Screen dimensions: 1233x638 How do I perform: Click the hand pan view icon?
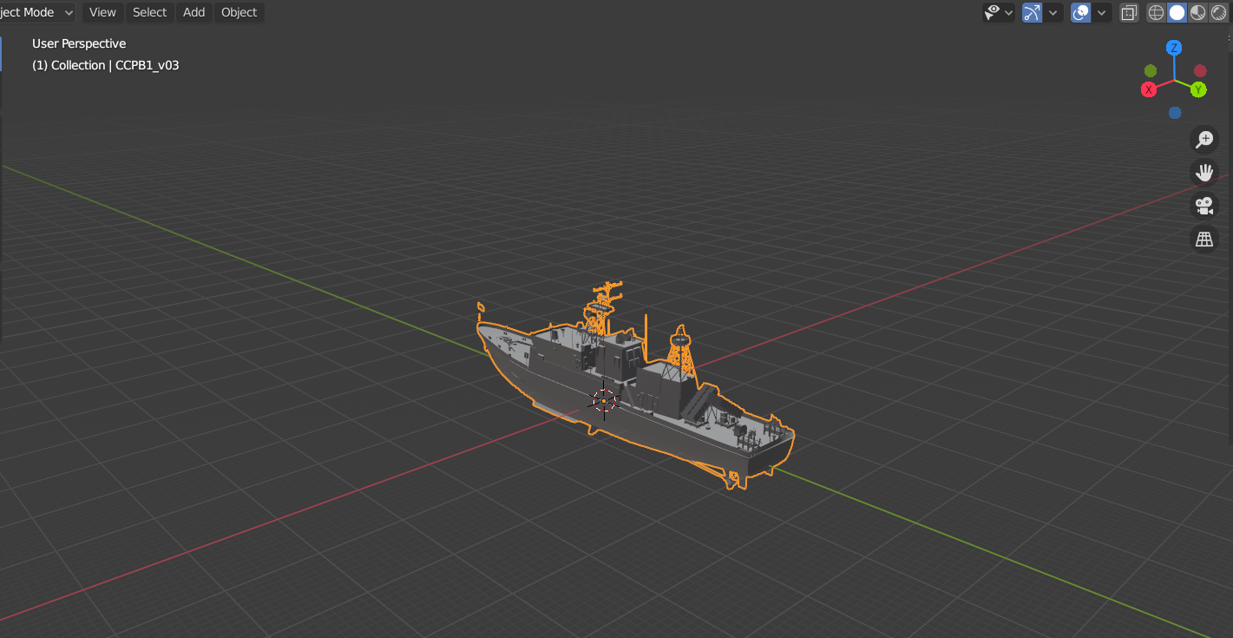pyautogui.click(x=1204, y=172)
